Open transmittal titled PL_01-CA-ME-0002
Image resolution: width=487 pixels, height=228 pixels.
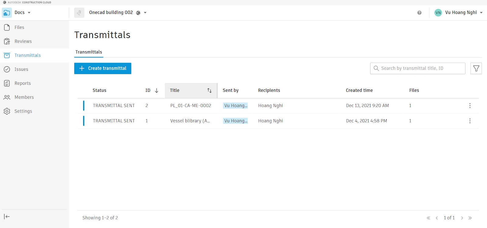pos(191,105)
